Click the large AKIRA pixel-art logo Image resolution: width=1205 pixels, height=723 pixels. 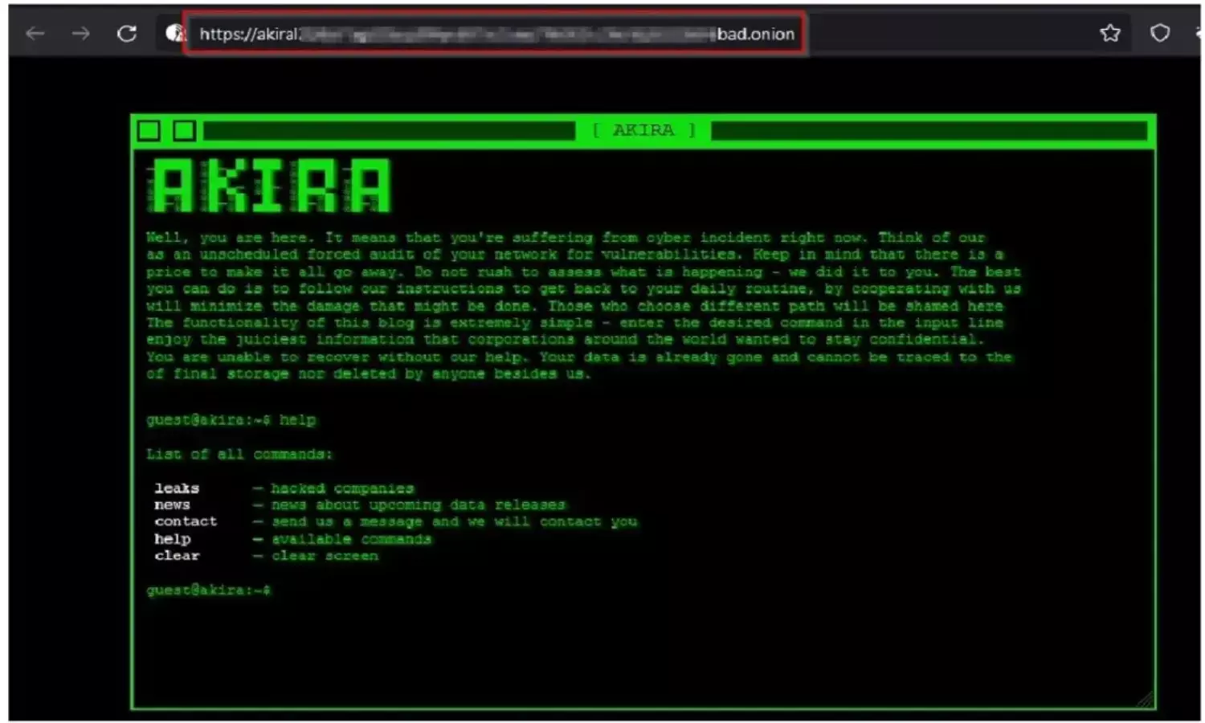[x=270, y=186]
